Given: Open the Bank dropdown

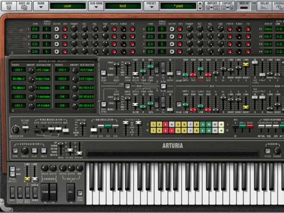Looking at the screenshot, I should (41, 6).
